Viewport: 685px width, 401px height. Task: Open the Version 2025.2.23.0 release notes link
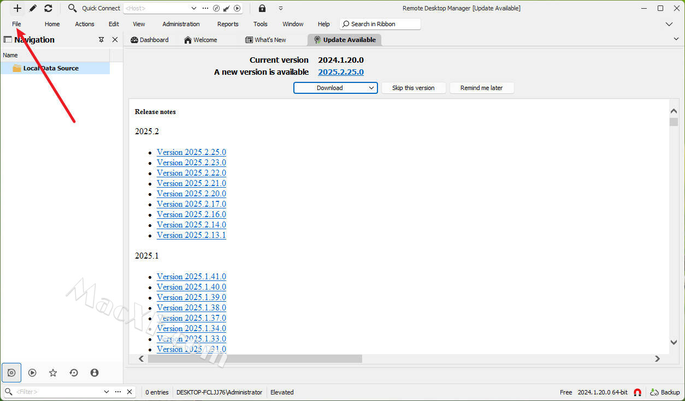191,163
